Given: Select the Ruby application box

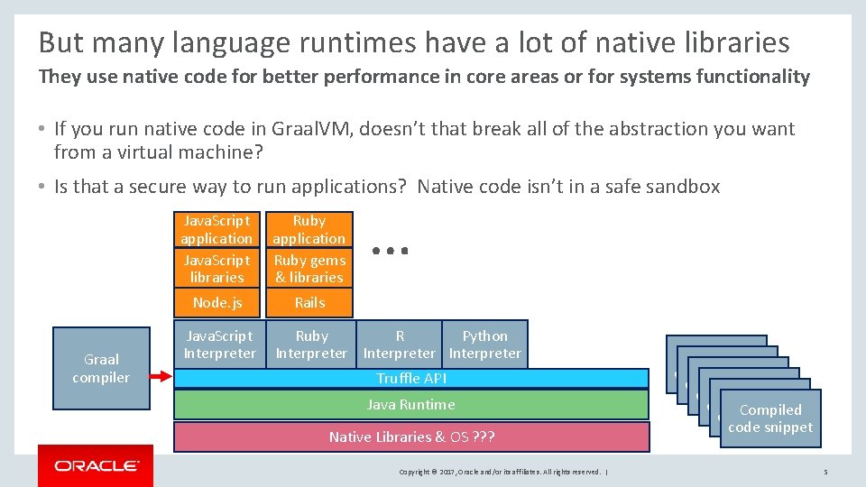Looking at the screenshot, I should coord(309,229).
